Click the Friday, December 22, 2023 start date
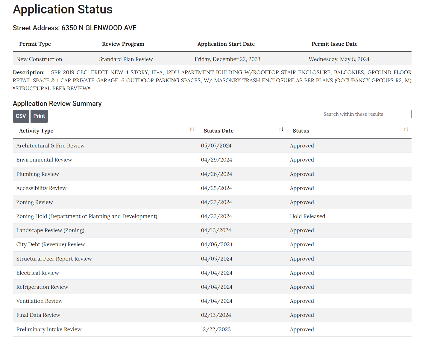The image size is (422, 341). [227, 59]
